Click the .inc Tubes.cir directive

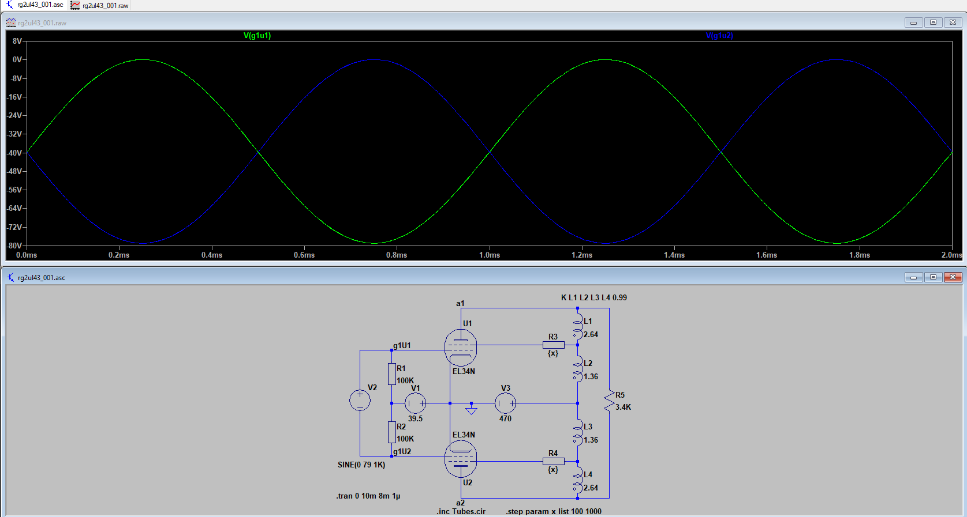[461, 512]
